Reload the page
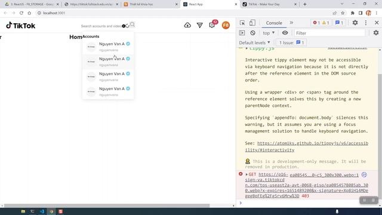Screen dimensions: 382x215 click(21, 13)
